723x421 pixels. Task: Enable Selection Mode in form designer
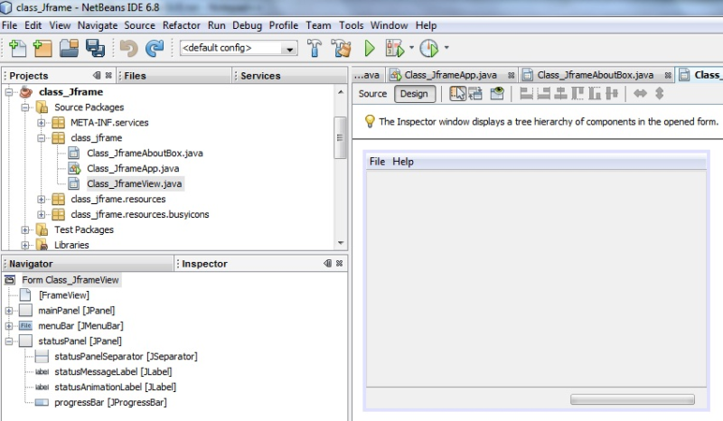(457, 94)
